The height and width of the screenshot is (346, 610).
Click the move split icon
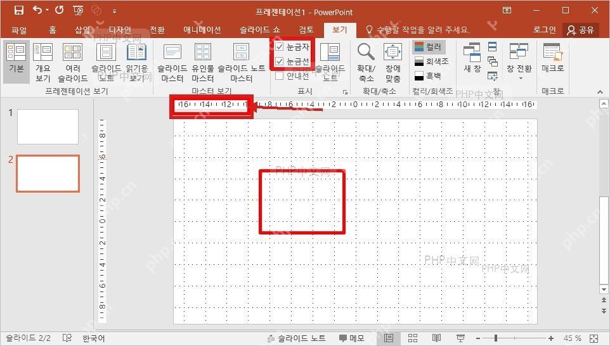click(492, 76)
